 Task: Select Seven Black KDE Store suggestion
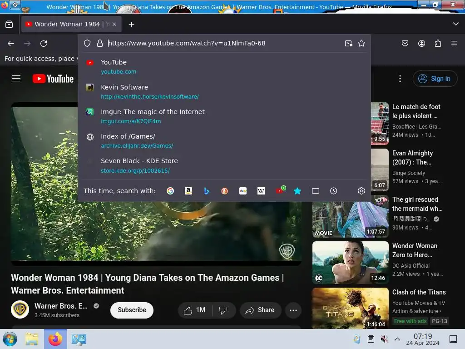224,165
